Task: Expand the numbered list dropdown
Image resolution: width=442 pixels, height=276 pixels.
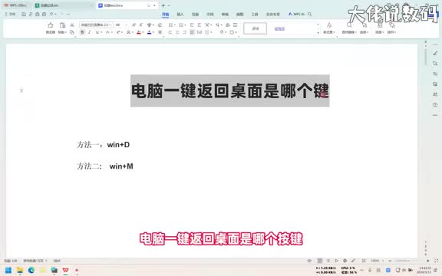Action: (x=185, y=25)
